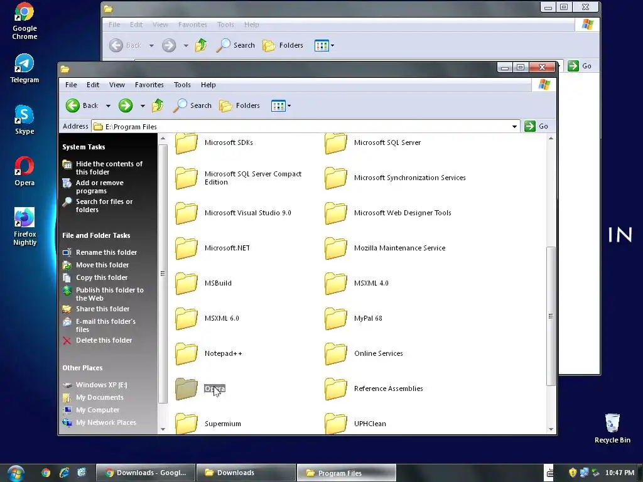Image resolution: width=643 pixels, height=482 pixels.
Task: Open the Tools menu in Program Files window
Action: pos(182,85)
